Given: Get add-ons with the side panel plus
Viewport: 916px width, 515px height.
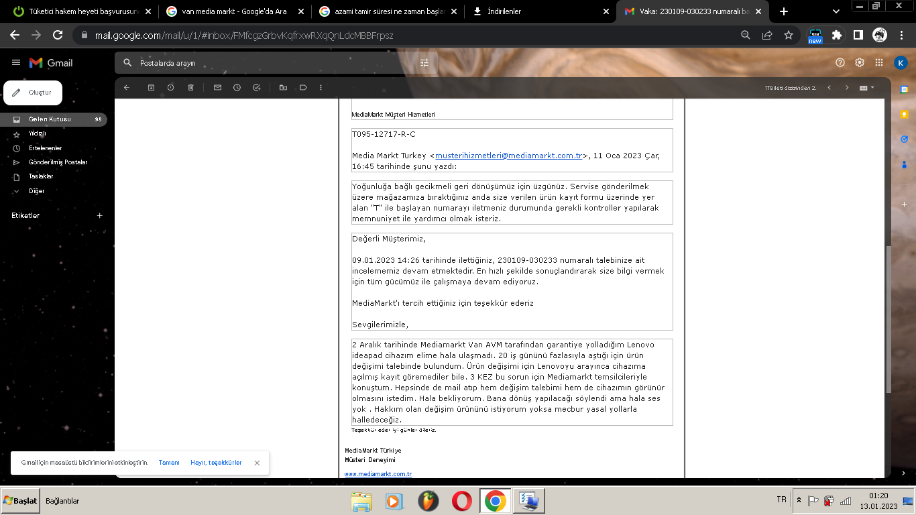Looking at the screenshot, I should (x=904, y=204).
